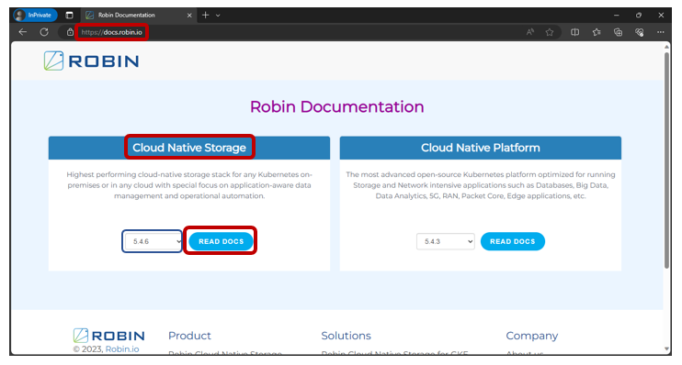This screenshot has height=365, width=682.
Task: Click the Company footer heading
Action: (531, 336)
